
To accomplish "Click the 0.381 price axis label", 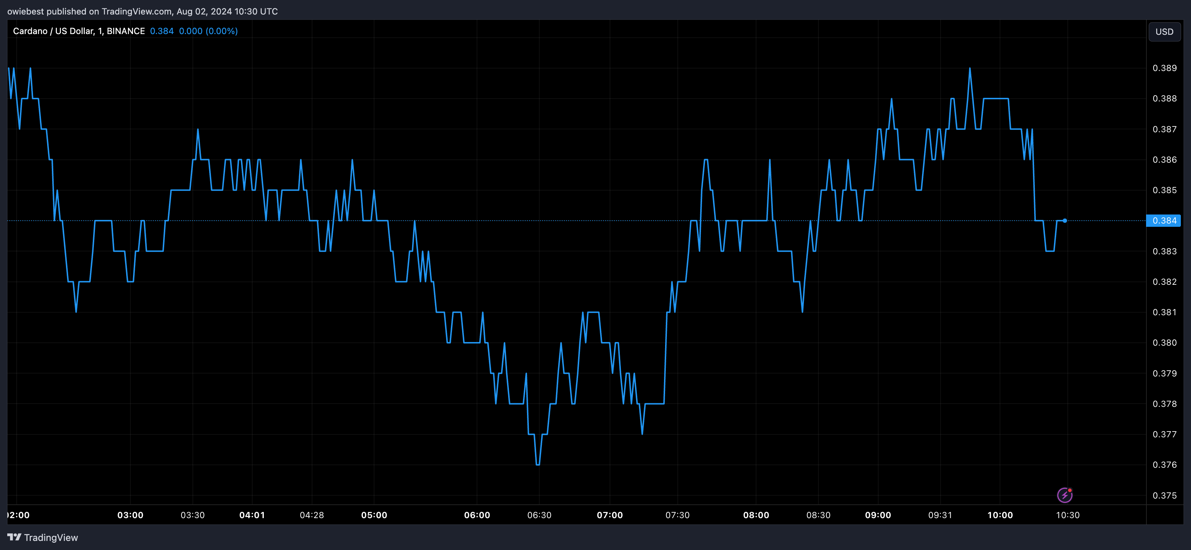I will pyautogui.click(x=1164, y=312).
